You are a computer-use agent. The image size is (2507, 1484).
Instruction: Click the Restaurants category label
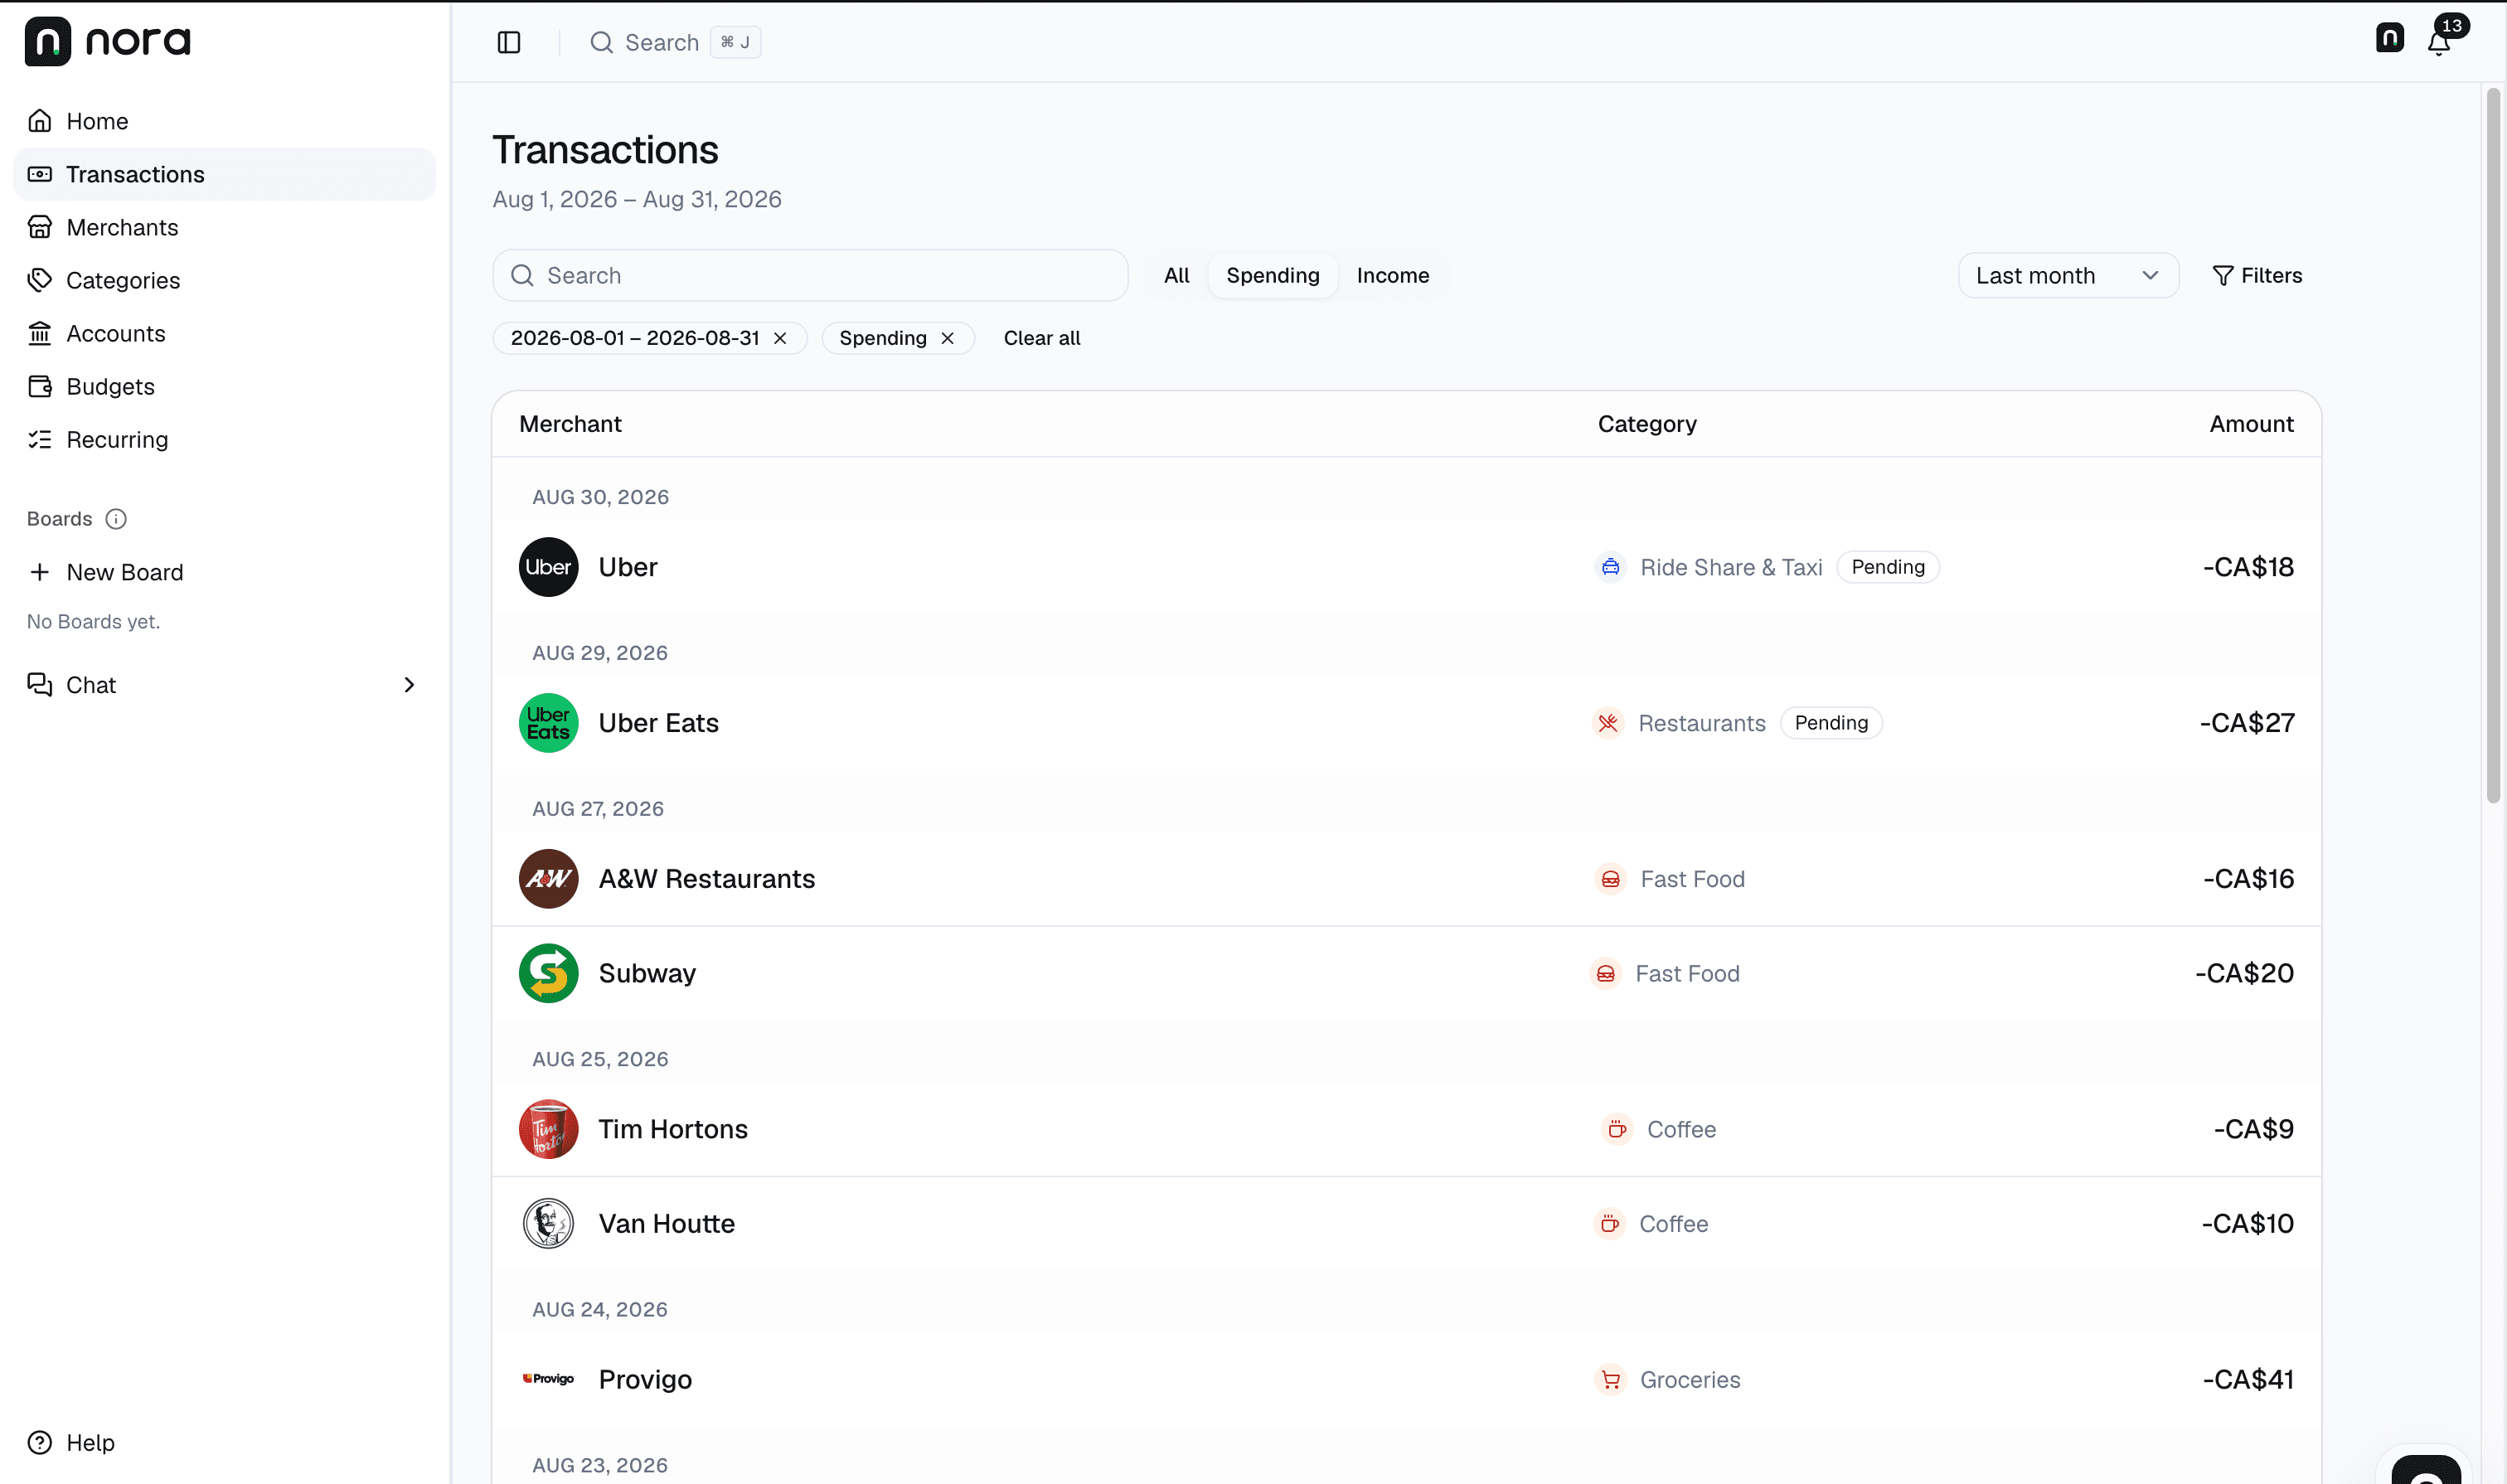coord(1701,723)
